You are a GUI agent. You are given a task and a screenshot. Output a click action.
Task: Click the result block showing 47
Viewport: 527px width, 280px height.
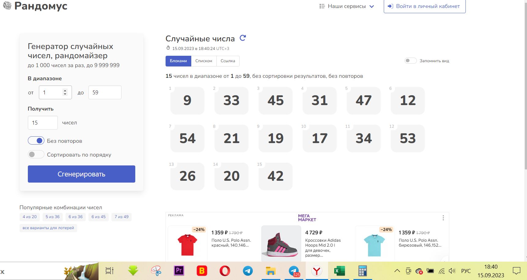tap(364, 100)
